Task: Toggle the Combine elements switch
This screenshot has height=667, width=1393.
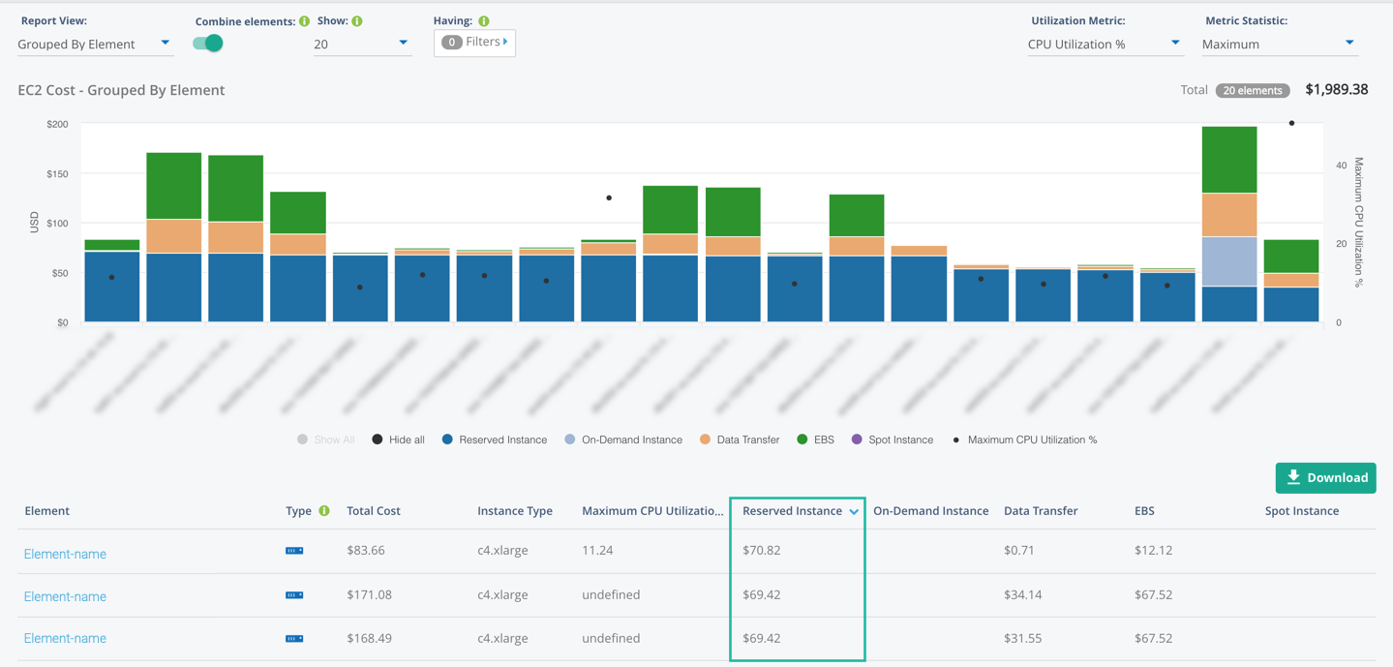Action: [x=208, y=43]
